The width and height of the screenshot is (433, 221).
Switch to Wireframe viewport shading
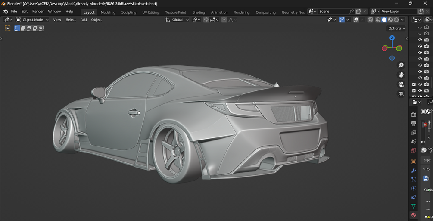pyautogui.click(x=378, y=20)
